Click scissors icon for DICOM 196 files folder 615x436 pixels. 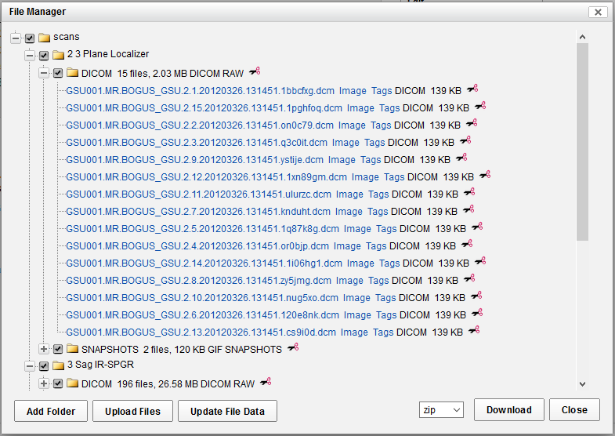266,383
